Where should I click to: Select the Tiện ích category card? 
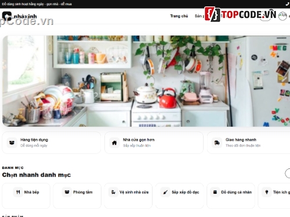[x=274, y=196]
